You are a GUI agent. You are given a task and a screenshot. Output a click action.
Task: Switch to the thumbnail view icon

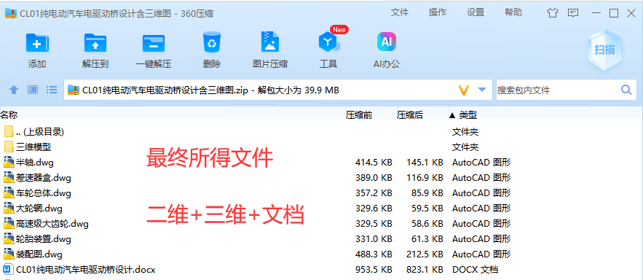pos(33,90)
